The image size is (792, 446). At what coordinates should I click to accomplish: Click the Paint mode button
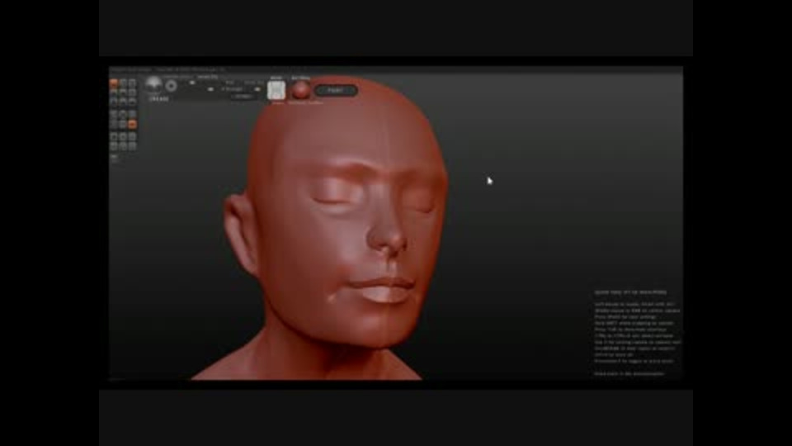point(336,91)
